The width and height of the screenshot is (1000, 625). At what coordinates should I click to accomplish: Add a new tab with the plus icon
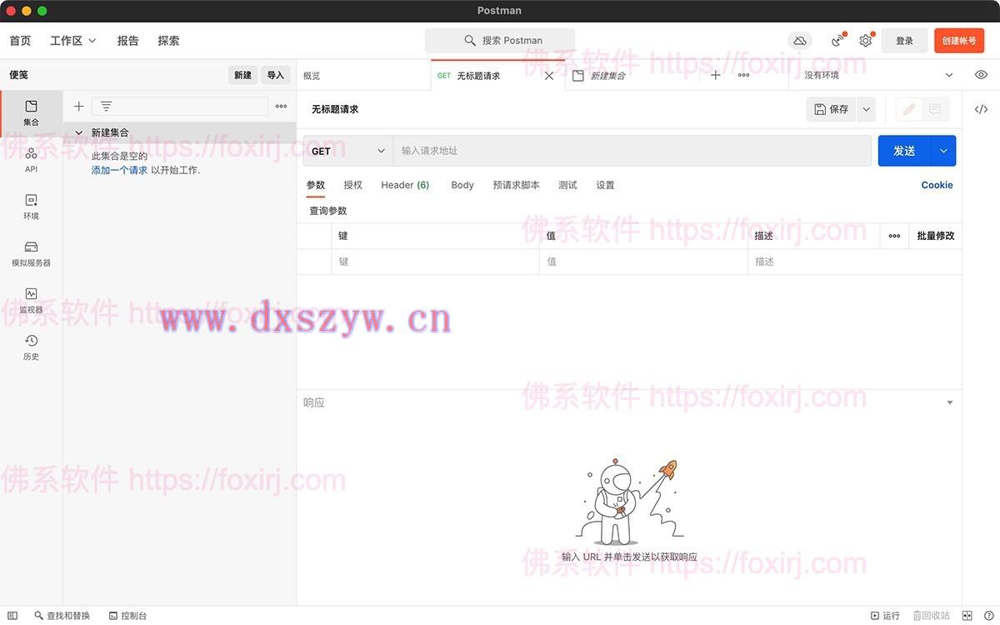click(715, 75)
